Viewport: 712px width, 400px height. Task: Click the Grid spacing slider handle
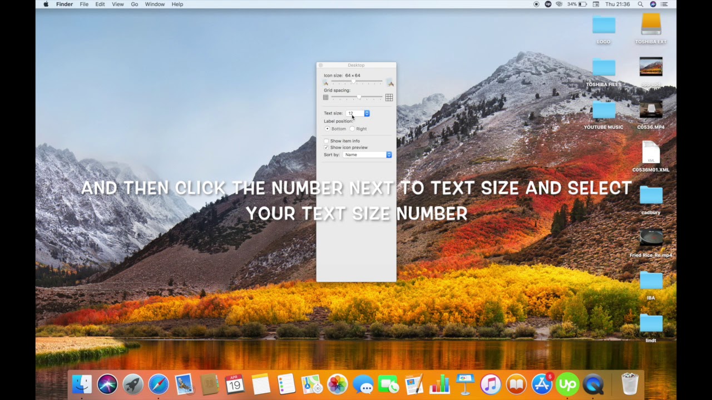coord(359,97)
